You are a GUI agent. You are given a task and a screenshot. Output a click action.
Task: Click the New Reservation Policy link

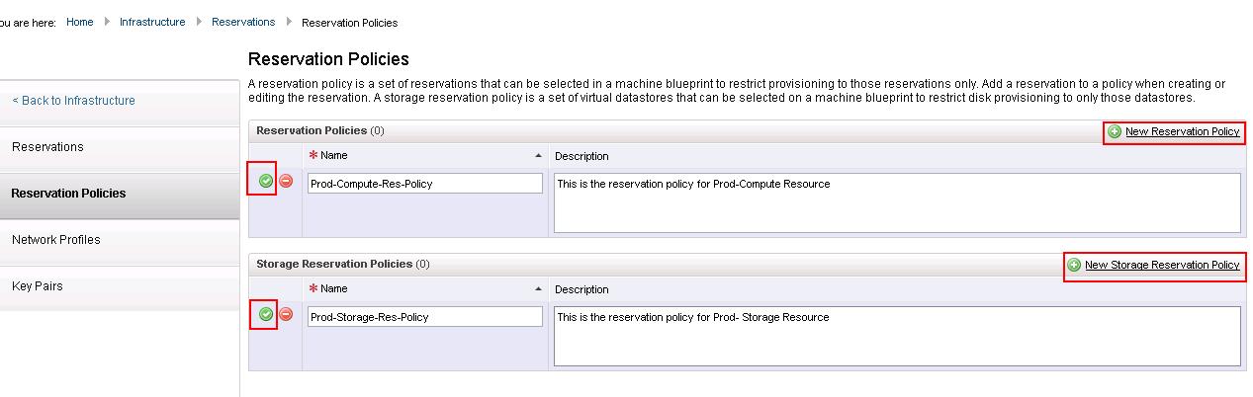tap(1182, 131)
